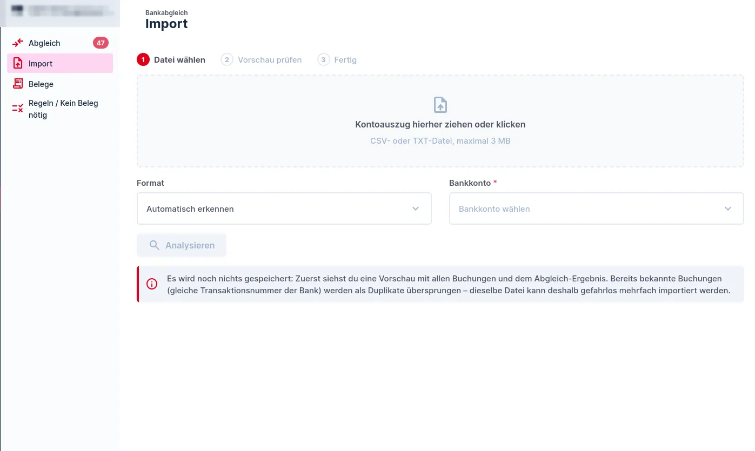Click the Regeln / Kein Beleg icon
The height and width of the screenshot is (451, 755).
(18, 109)
